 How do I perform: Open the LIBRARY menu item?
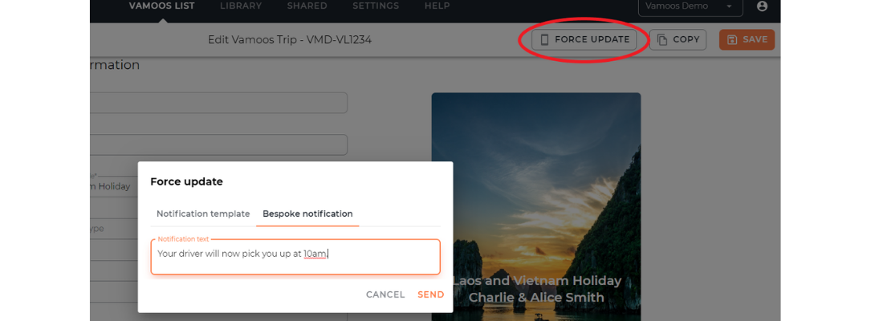pos(241,6)
